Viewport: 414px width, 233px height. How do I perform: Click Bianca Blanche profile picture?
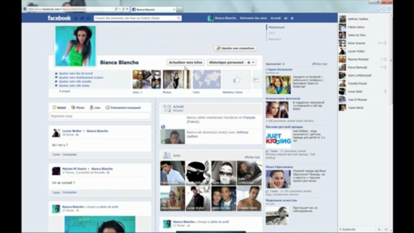(75, 46)
